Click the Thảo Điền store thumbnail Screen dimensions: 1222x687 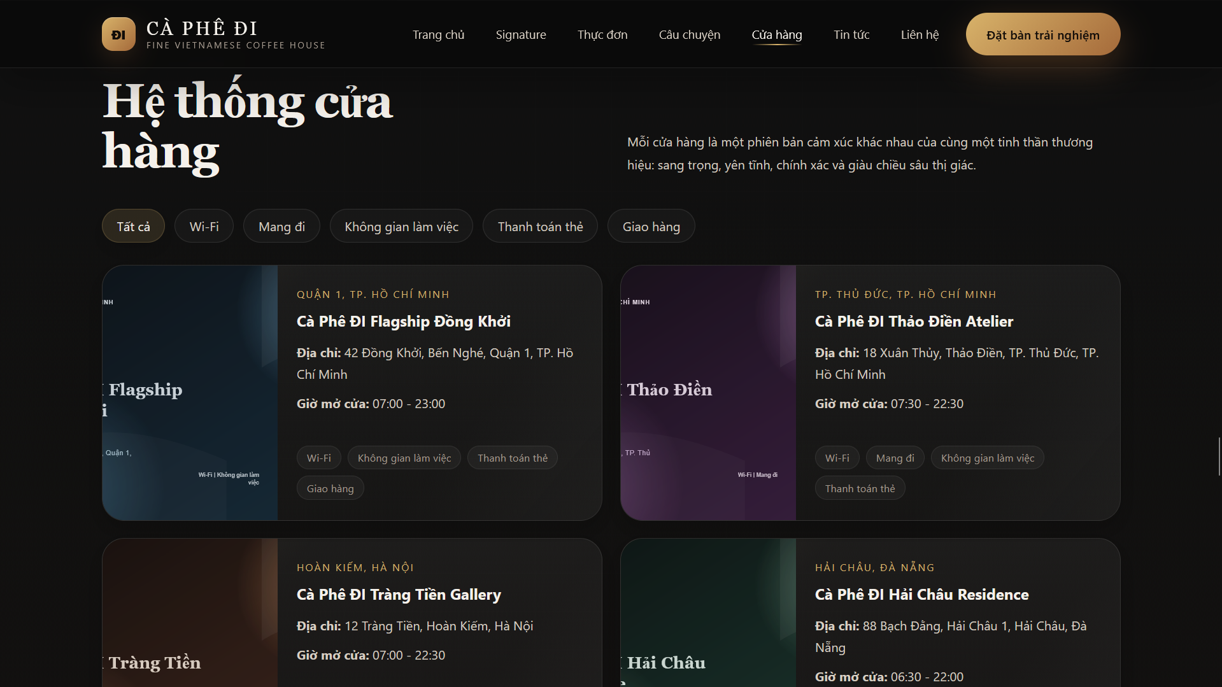pos(708,393)
